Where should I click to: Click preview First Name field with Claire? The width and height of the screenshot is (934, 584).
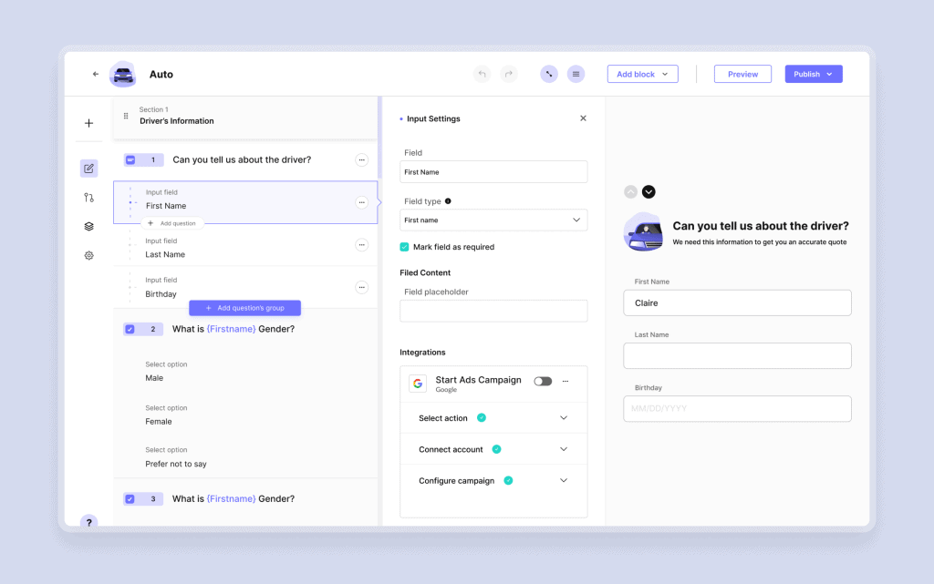[x=737, y=302]
